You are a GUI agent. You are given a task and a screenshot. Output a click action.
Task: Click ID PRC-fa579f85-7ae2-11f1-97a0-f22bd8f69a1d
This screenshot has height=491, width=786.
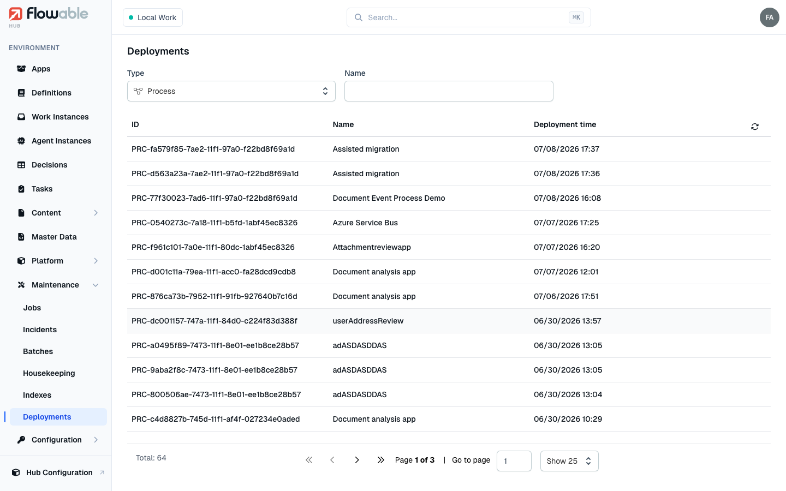(213, 149)
